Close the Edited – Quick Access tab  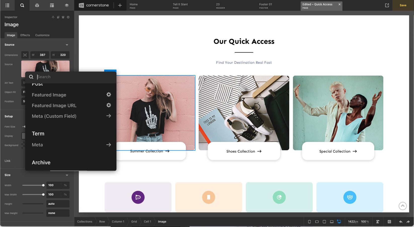pos(339,4)
